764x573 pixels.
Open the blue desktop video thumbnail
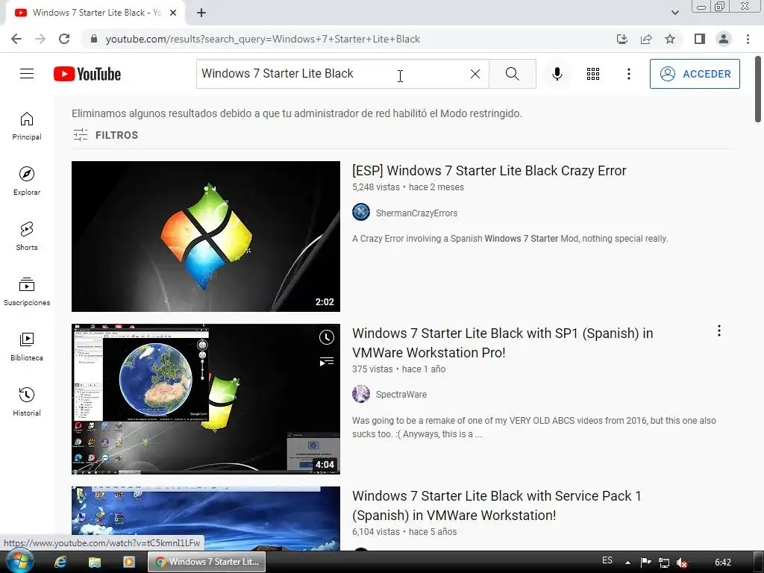pyautogui.click(x=206, y=519)
